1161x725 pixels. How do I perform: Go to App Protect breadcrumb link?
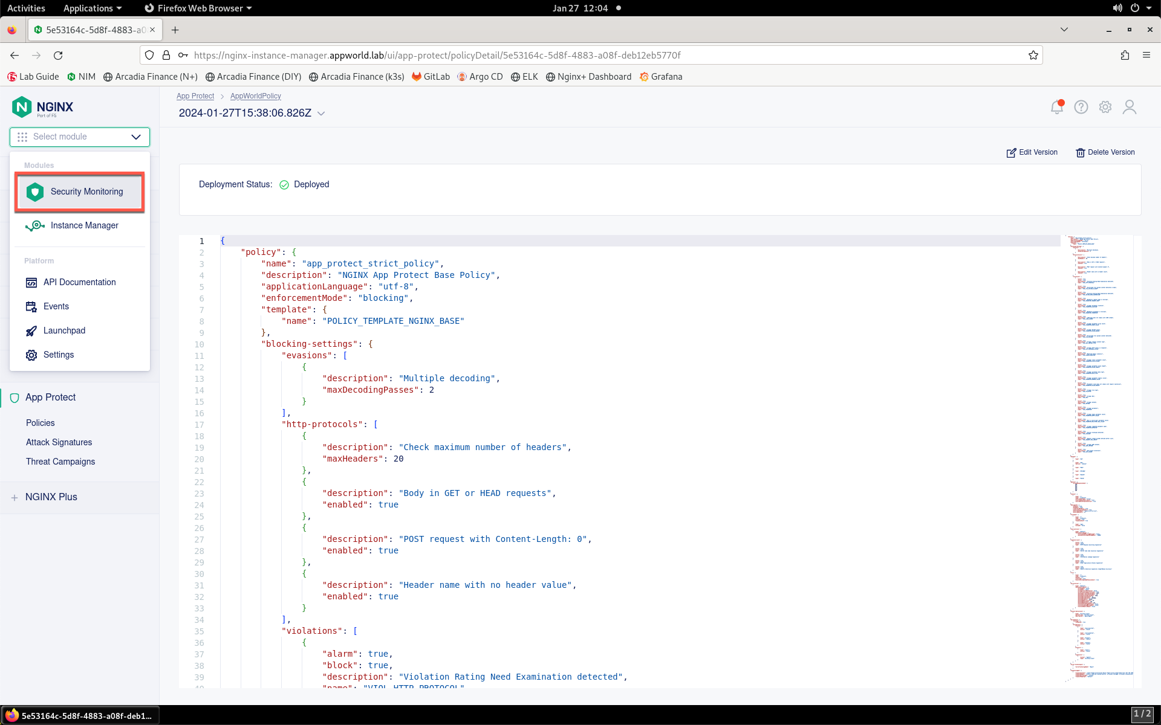(195, 96)
